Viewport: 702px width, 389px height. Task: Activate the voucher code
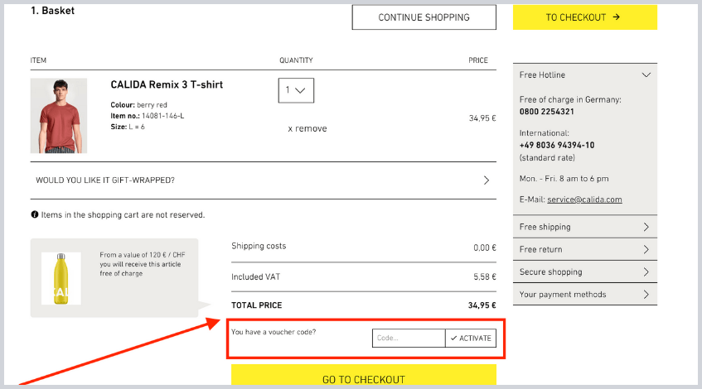click(471, 338)
